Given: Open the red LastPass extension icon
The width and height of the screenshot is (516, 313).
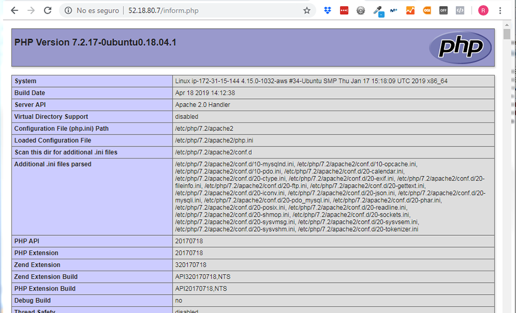Looking at the screenshot, I should 344,10.
